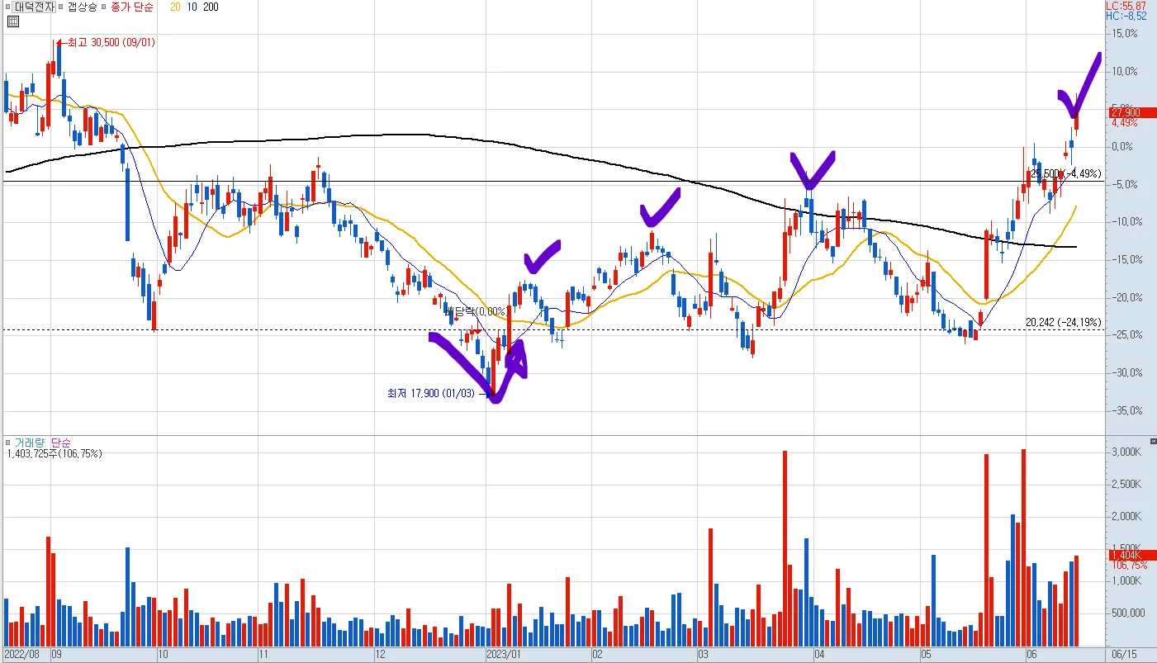Click the 15.0% axis label
Screen dimensions: 1157x663
(1126, 34)
